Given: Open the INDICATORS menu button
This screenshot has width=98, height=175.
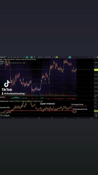Looking at the screenshot, I should tap(47, 57).
